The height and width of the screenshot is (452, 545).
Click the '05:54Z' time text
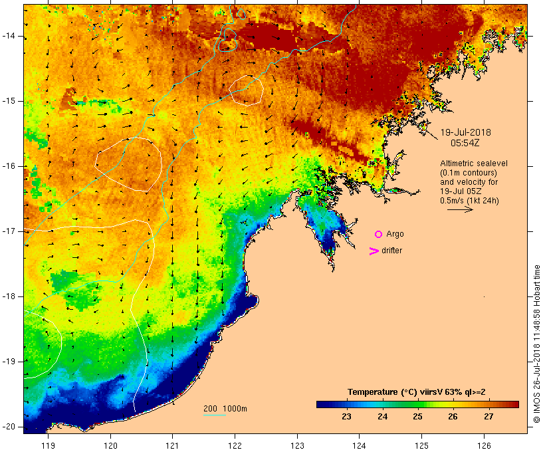465,143
